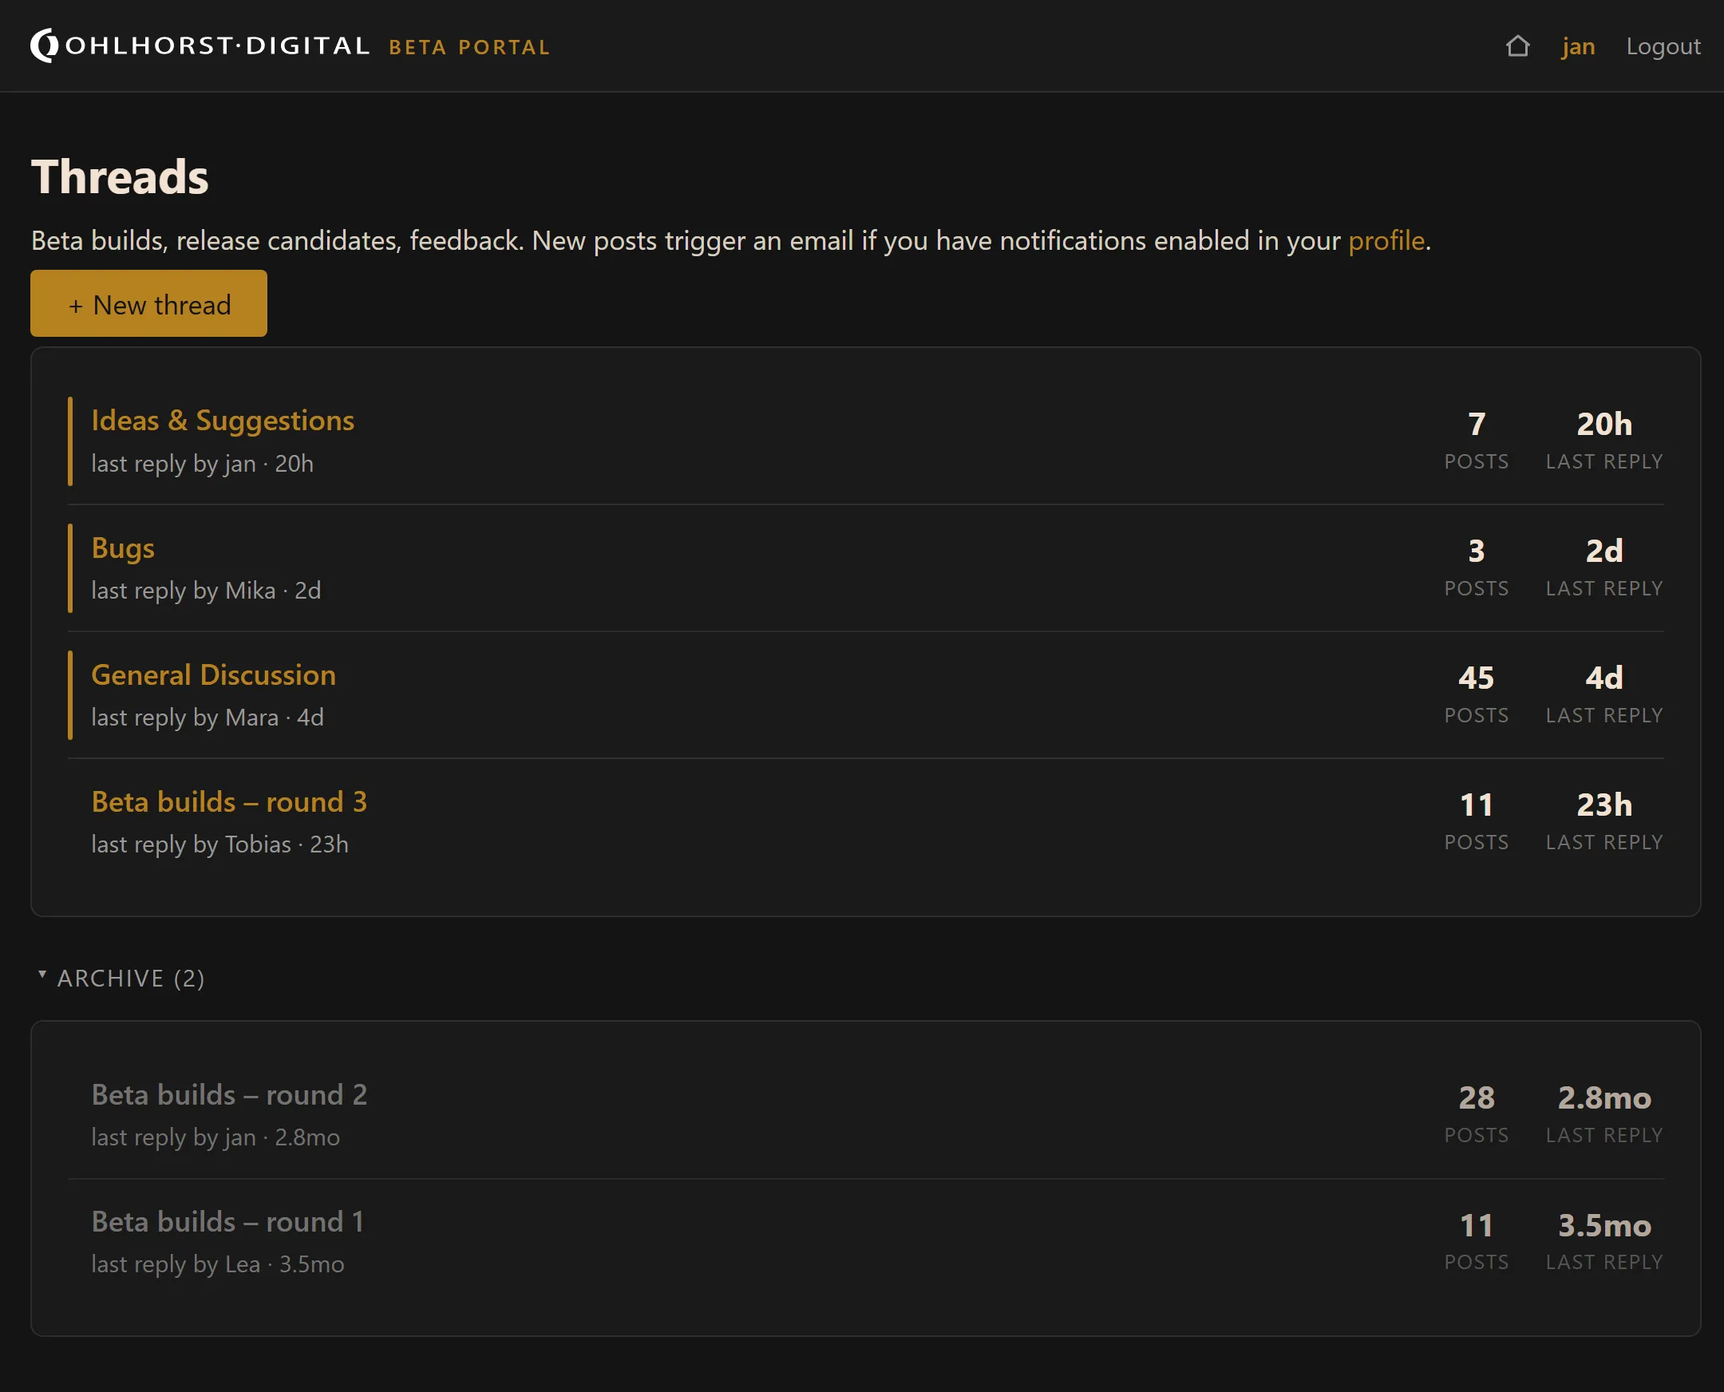Click the 20h last reply value
The image size is (1724, 1392).
pyautogui.click(x=1603, y=424)
